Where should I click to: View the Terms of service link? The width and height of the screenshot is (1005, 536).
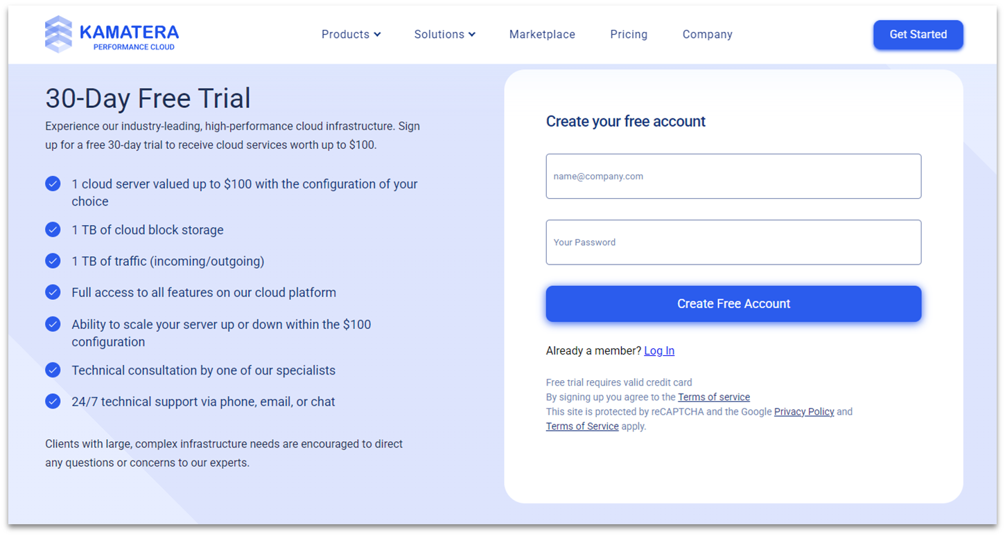(714, 397)
